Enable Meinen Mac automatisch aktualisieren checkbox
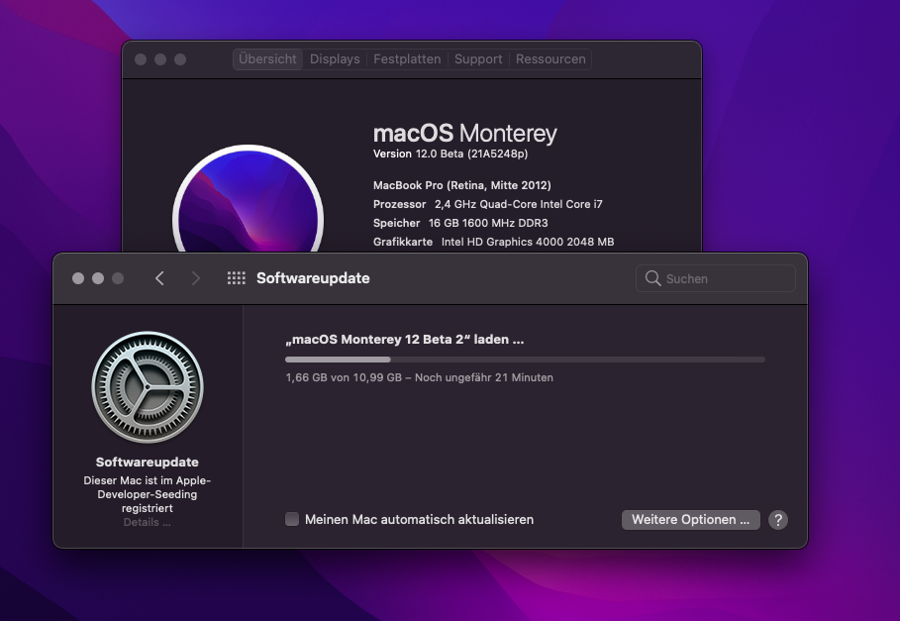Viewport: 900px width, 621px height. coord(292,519)
